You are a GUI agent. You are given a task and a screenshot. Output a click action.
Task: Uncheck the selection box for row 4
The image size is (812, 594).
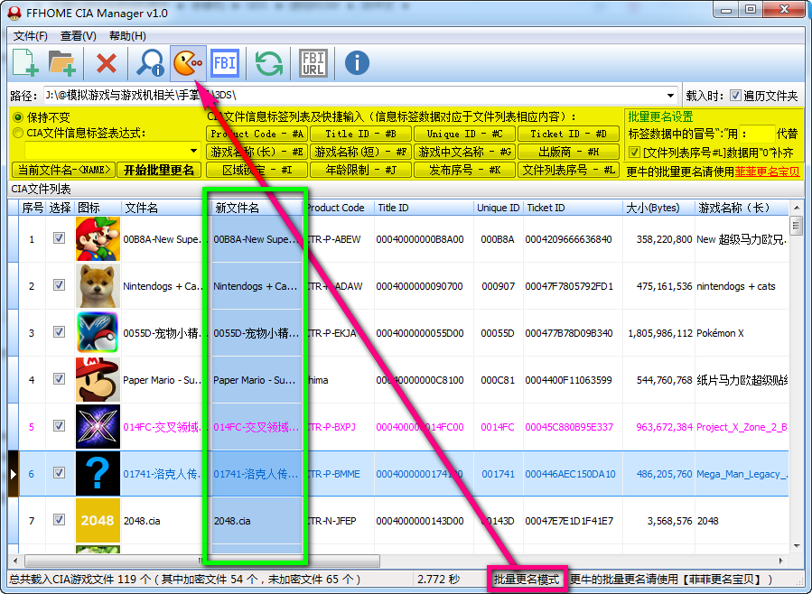click(59, 379)
